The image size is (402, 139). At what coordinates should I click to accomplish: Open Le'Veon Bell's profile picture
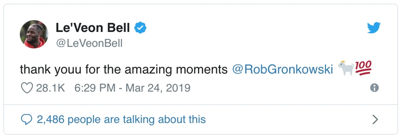click(x=34, y=34)
